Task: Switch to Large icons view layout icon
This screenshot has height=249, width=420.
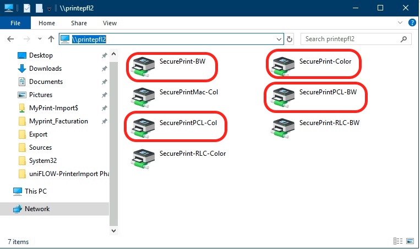Action: pyautogui.click(x=410, y=241)
